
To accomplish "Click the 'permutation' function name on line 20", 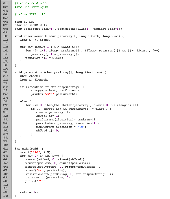I will (x=34, y=72).
